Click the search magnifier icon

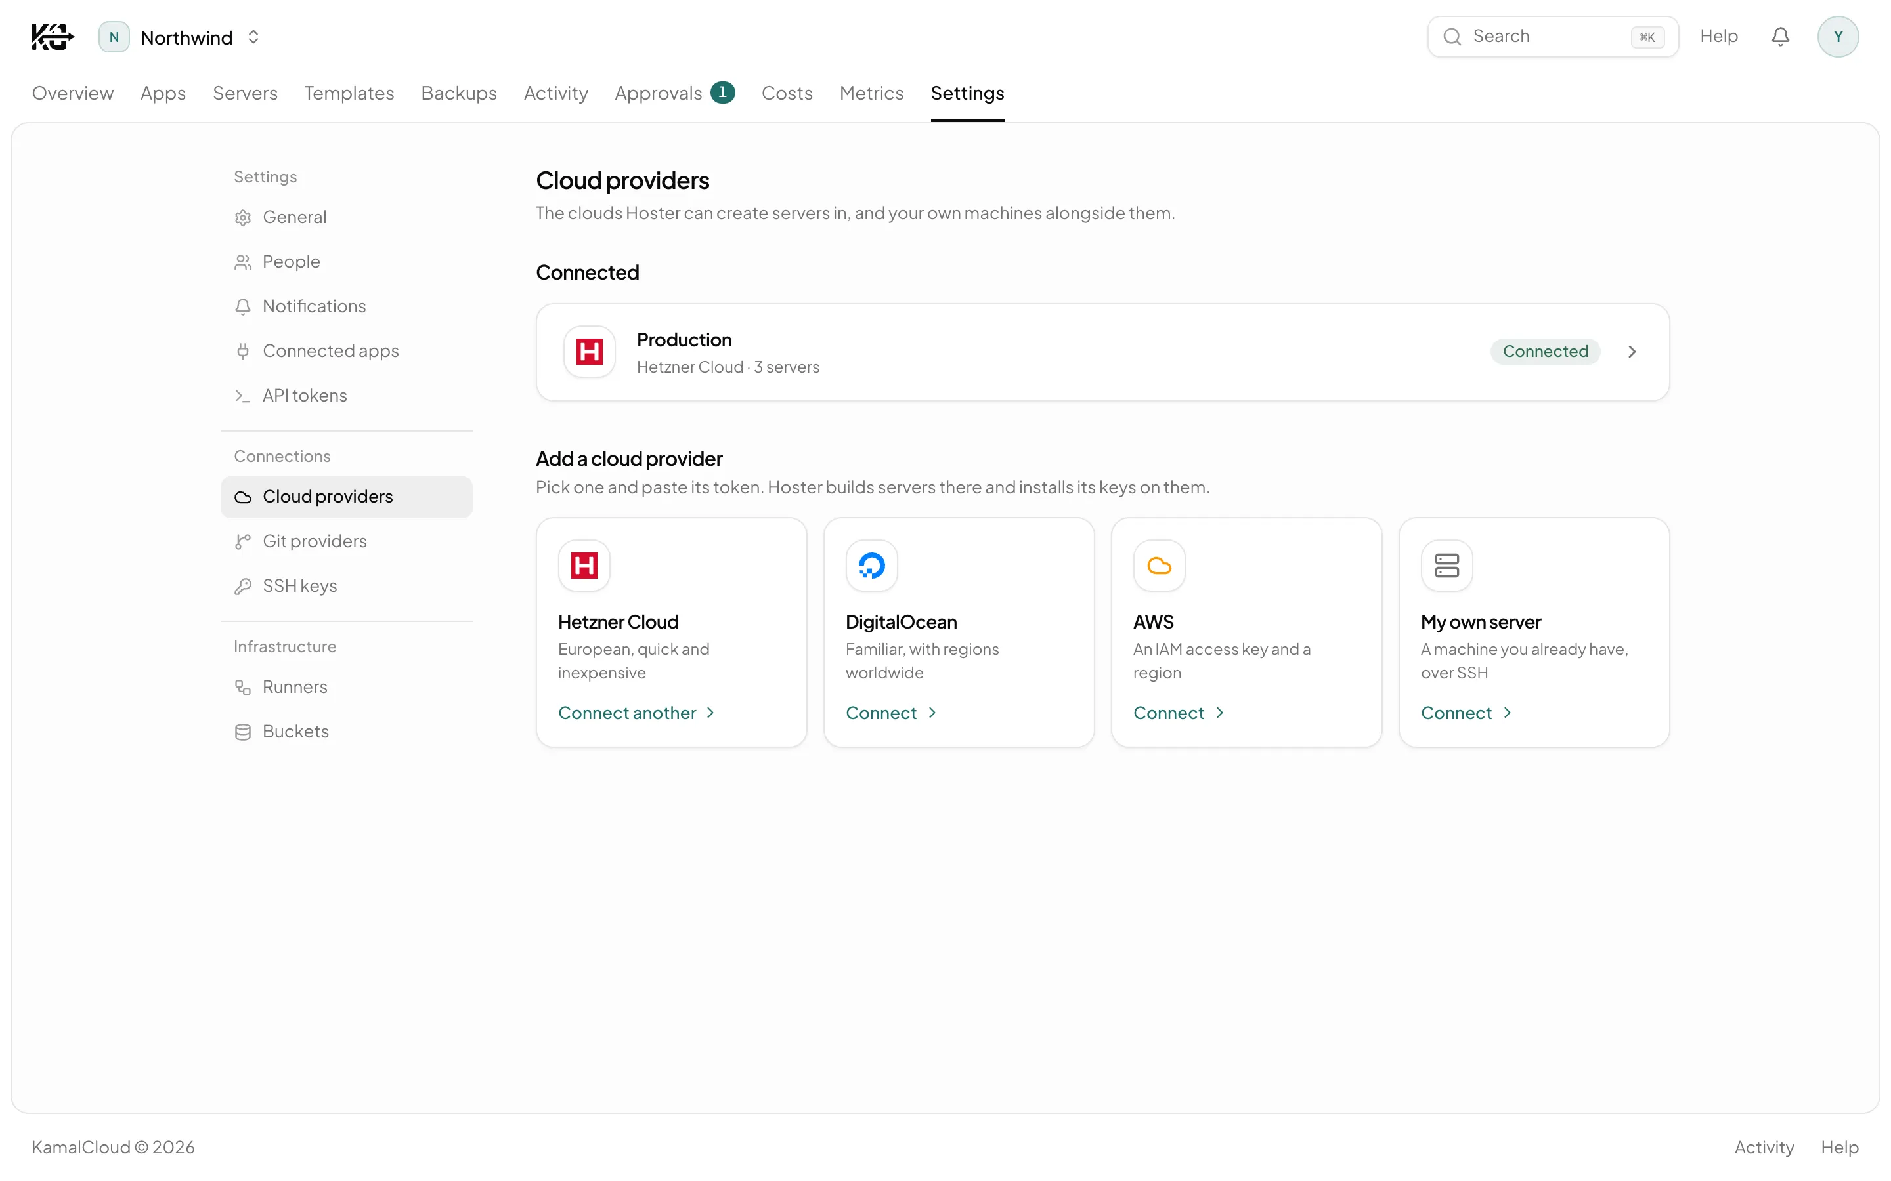pos(1452,37)
